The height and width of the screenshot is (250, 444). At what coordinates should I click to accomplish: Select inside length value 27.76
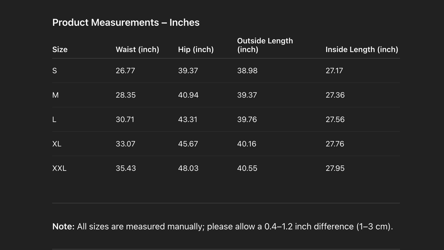click(335, 144)
